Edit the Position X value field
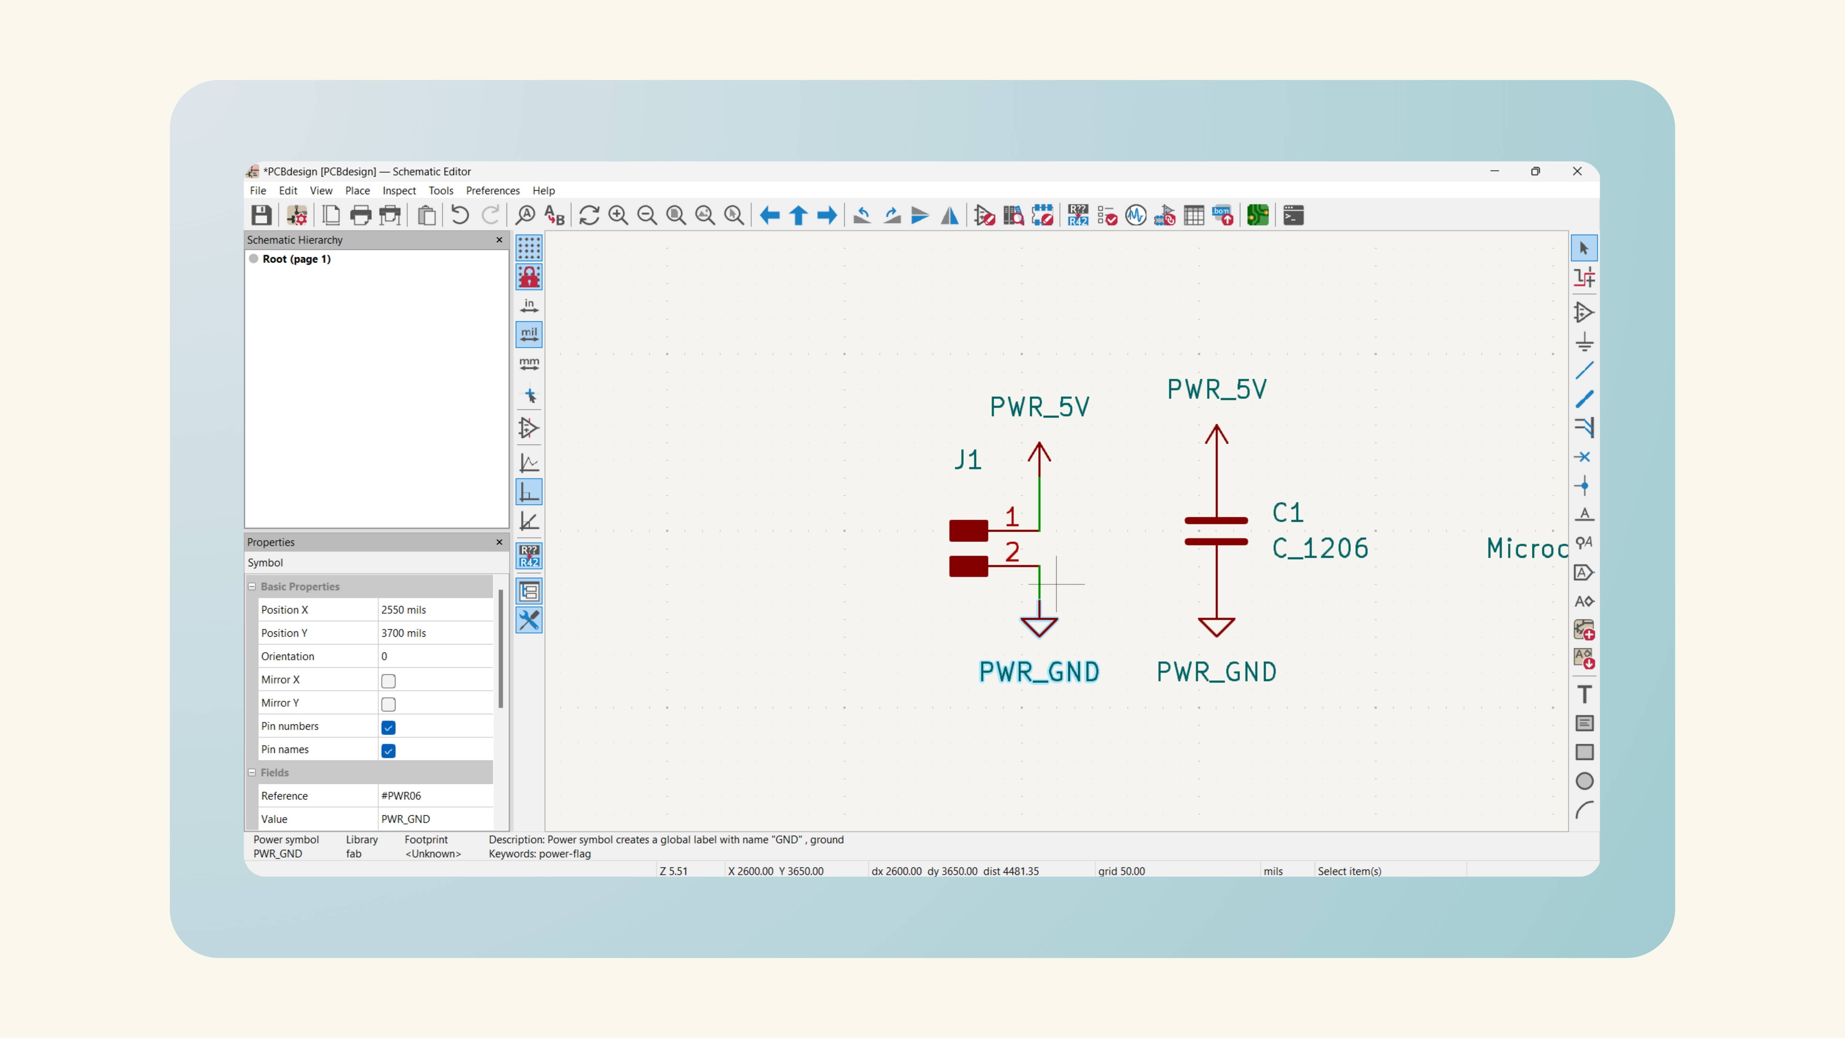Viewport: 1845px width, 1038px height. pos(435,610)
